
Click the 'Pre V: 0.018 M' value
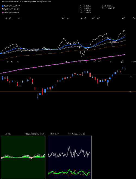[x=108, y=8]
